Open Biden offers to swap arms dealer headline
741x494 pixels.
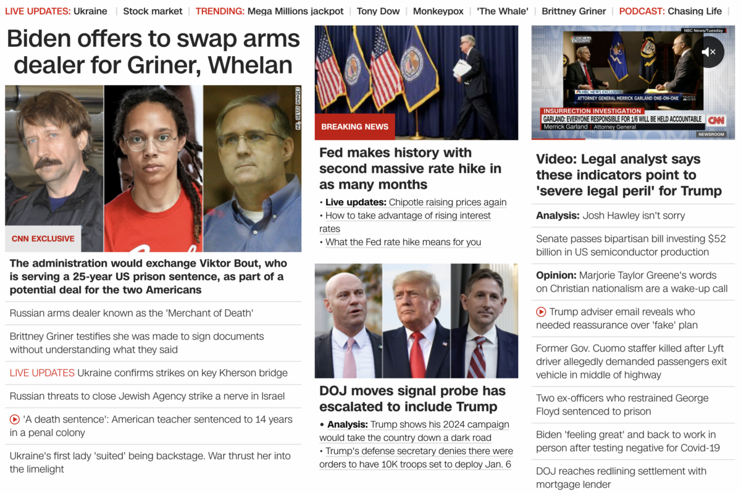coord(153,52)
